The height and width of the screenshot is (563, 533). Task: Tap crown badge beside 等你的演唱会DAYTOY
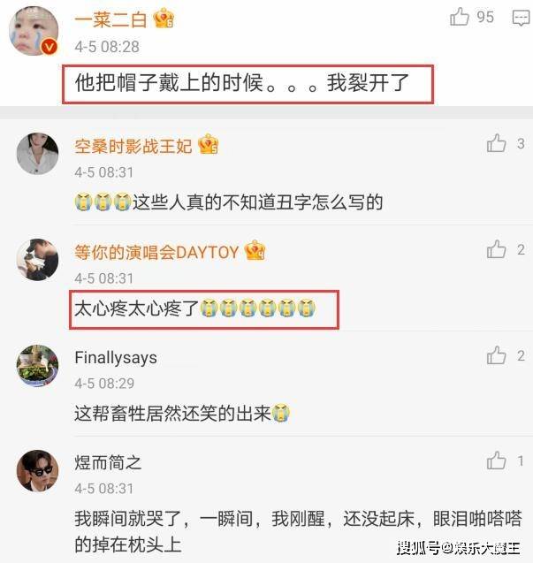tap(255, 250)
